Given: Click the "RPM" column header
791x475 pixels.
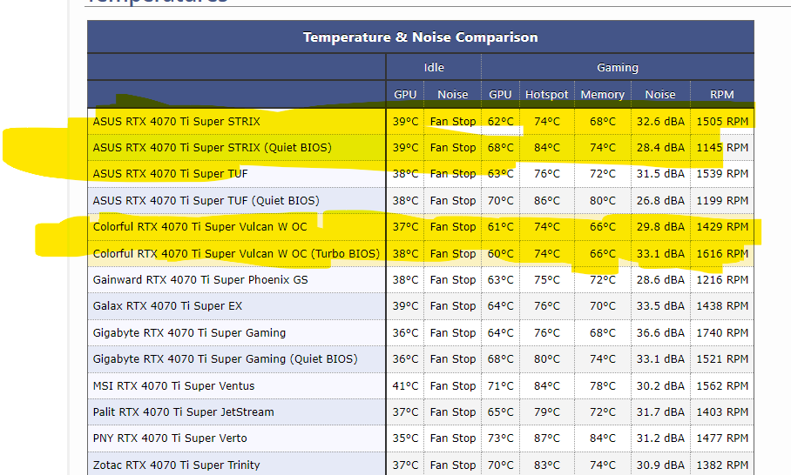Looking at the screenshot, I should tap(722, 95).
